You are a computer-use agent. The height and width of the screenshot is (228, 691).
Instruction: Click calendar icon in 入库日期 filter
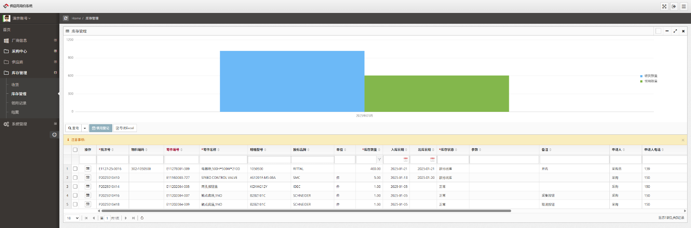[x=406, y=159]
